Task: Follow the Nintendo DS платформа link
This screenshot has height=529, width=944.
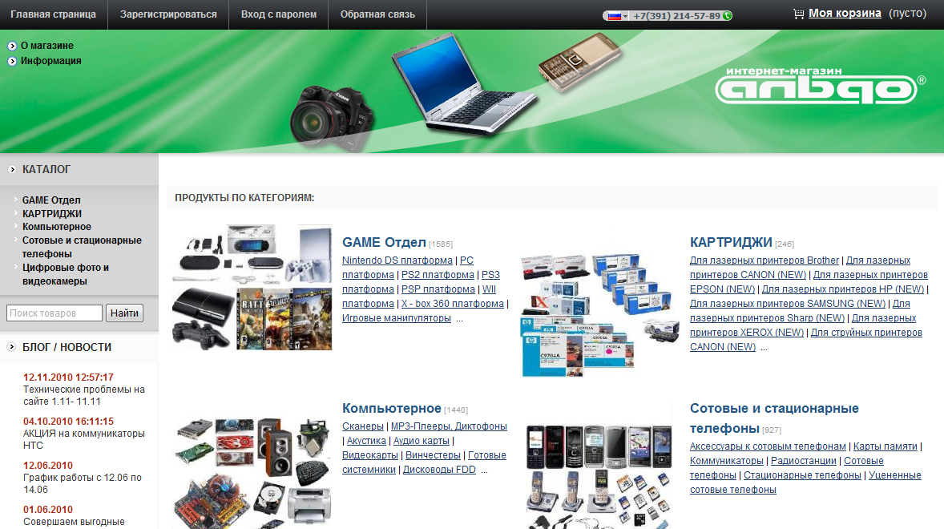Action: point(396,260)
